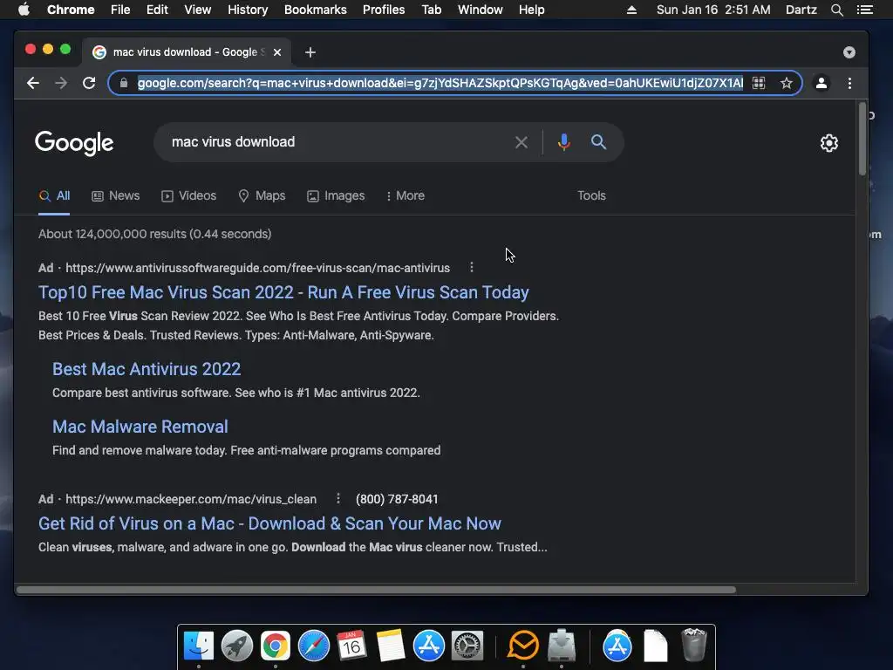The image size is (893, 670).
Task: Click the horizontal page scrollbar
Action: point(376,590)
